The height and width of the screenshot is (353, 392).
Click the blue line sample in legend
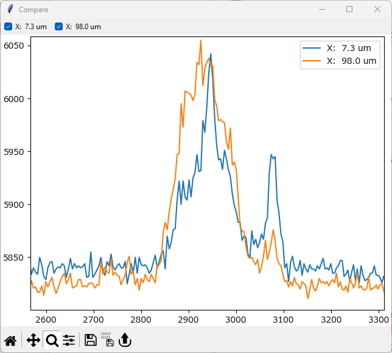tap(313, 48)
